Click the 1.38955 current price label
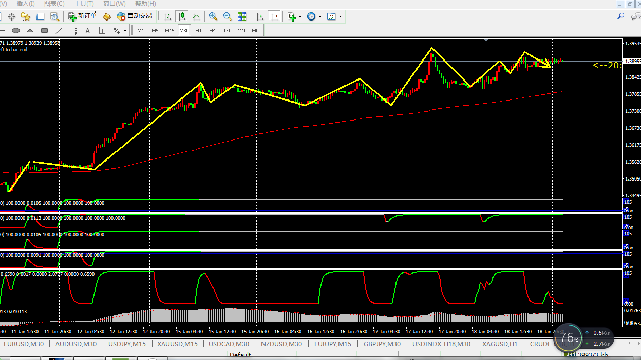Screen dimensions: 641x360 (x=632, y=62)
